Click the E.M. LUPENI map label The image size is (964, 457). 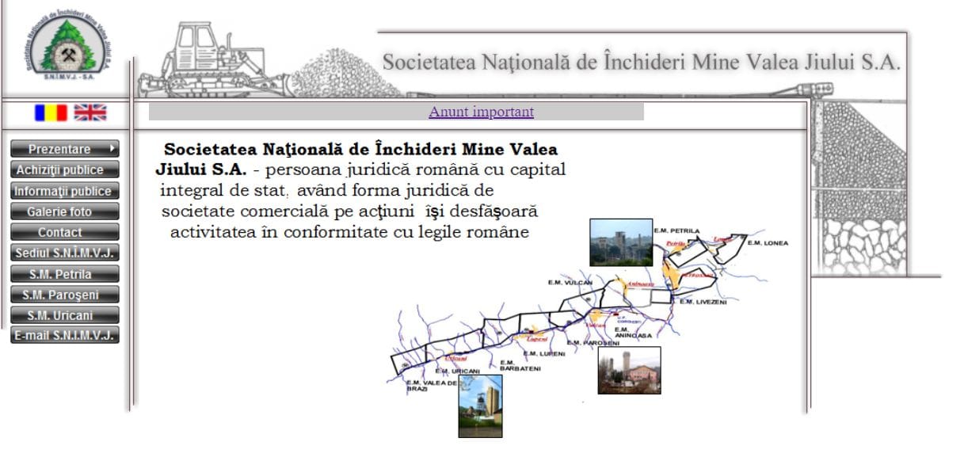coord(544,353)
